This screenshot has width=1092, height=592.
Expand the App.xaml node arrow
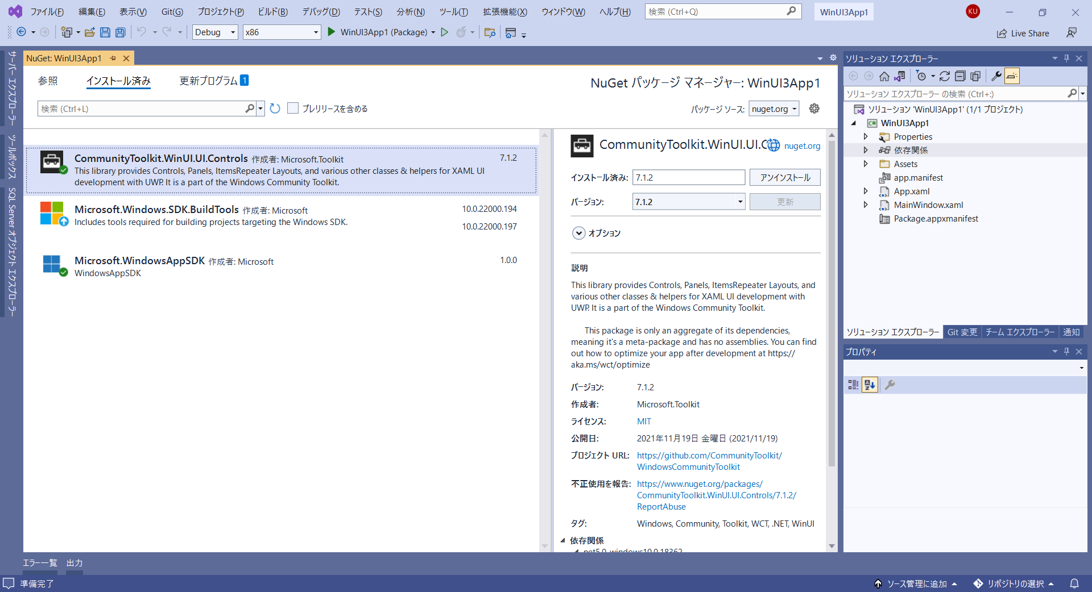point(866,191)
